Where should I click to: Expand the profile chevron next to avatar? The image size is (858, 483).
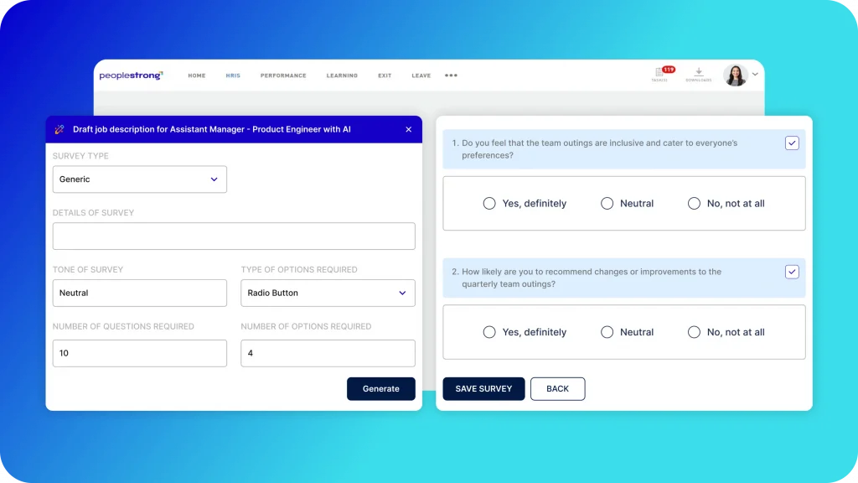pos(755,75)
